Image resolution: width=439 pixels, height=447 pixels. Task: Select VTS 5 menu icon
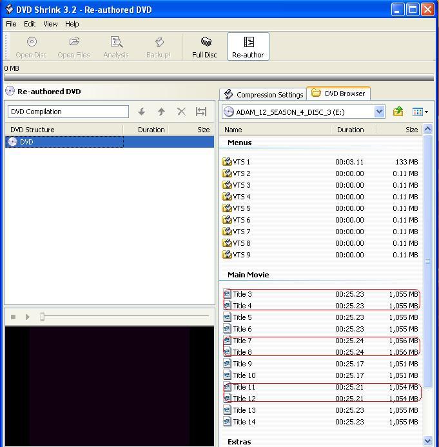click(227, 208)
